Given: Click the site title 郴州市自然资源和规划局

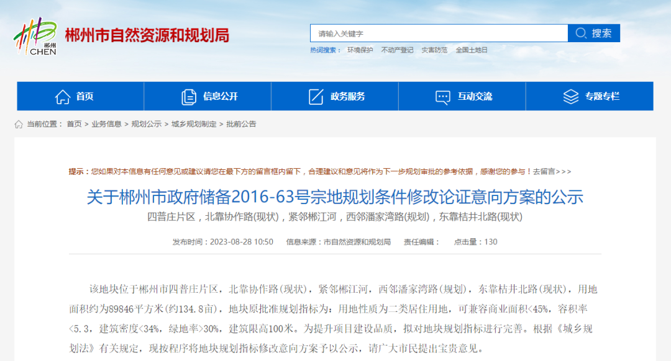Looking at the screenshot, I should (147, 35).
